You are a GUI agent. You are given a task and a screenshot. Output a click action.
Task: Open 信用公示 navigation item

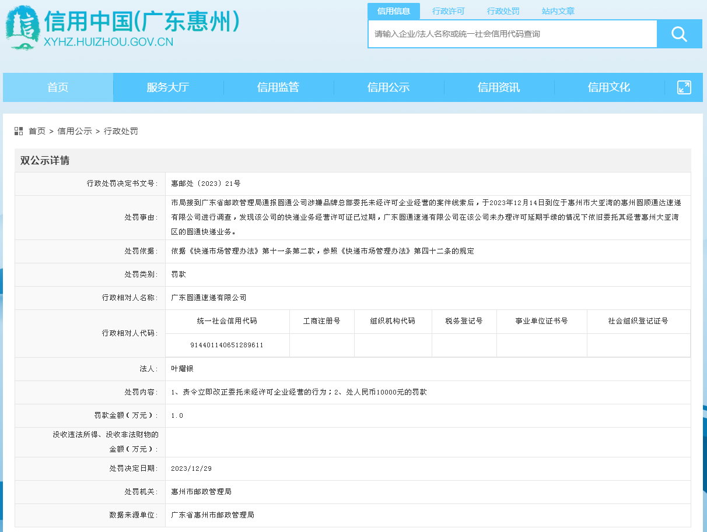pos(388,87)
